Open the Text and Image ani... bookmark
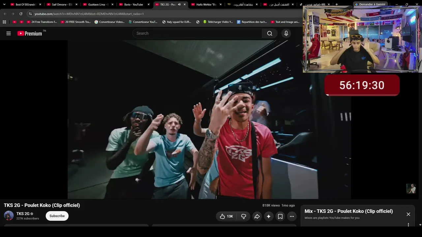 (285, 22)
